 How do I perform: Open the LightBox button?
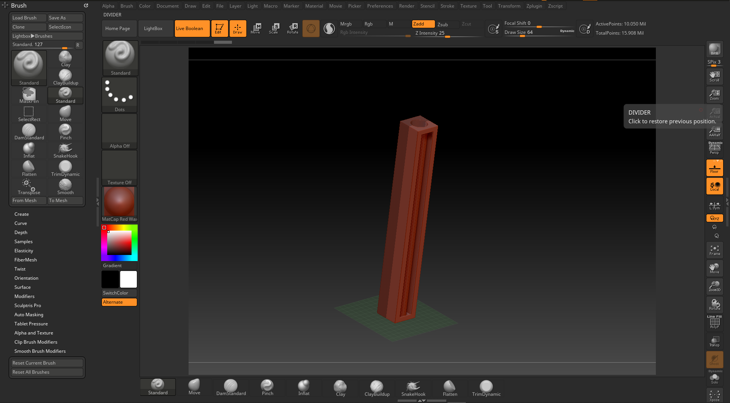pos(156,29)
